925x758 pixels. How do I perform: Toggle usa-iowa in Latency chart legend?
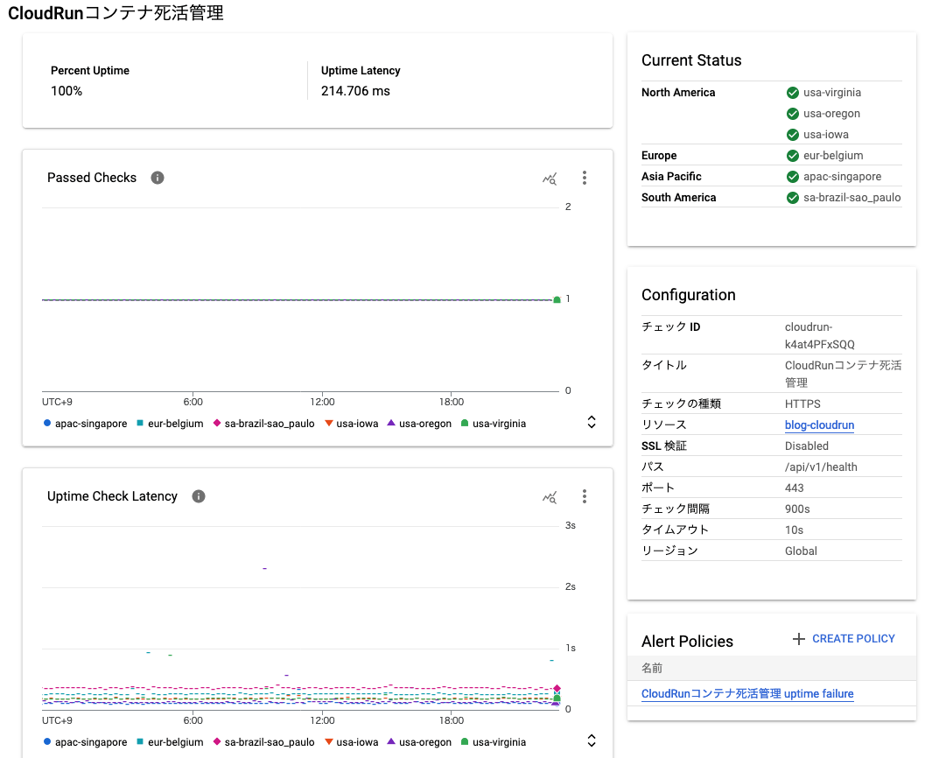[352, 742]
